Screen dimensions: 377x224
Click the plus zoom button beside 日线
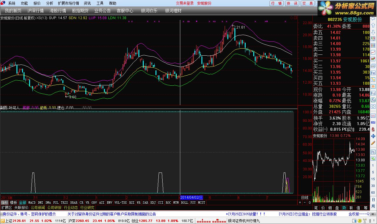pyautogui.click(x=300, y=203)
